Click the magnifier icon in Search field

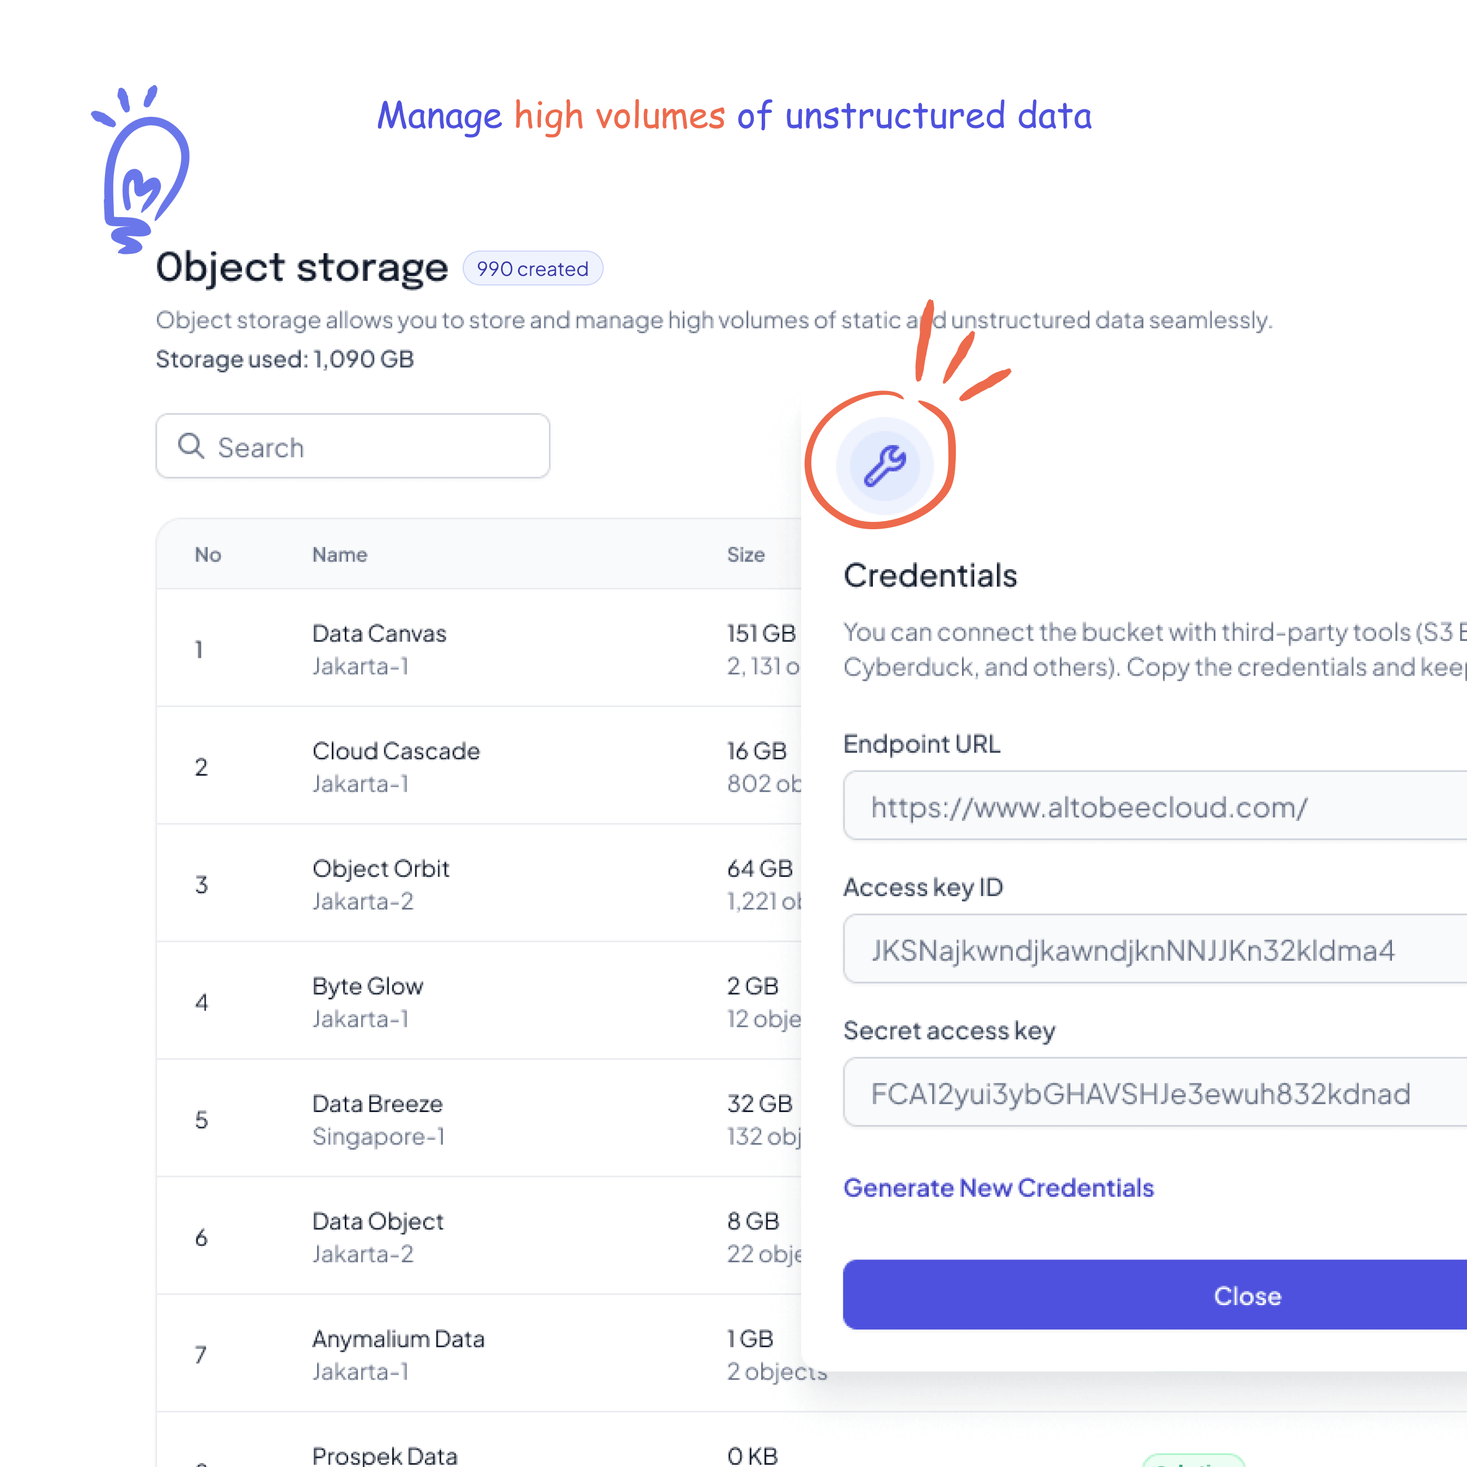[x=191, y=446]
